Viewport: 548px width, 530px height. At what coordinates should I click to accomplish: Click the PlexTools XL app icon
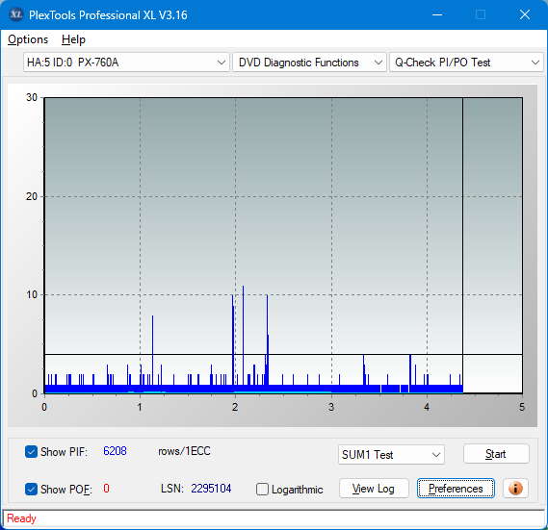(15, 14)
